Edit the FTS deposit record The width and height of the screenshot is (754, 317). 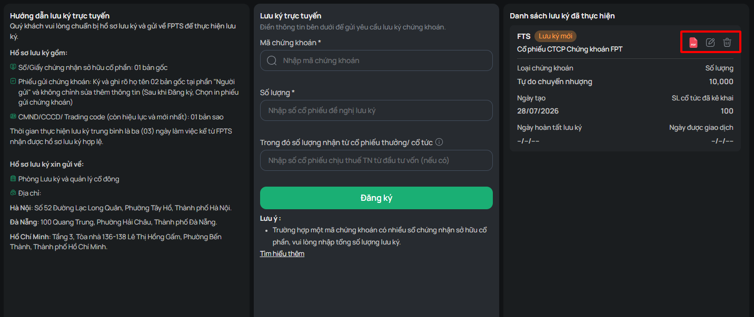[710, 43]
